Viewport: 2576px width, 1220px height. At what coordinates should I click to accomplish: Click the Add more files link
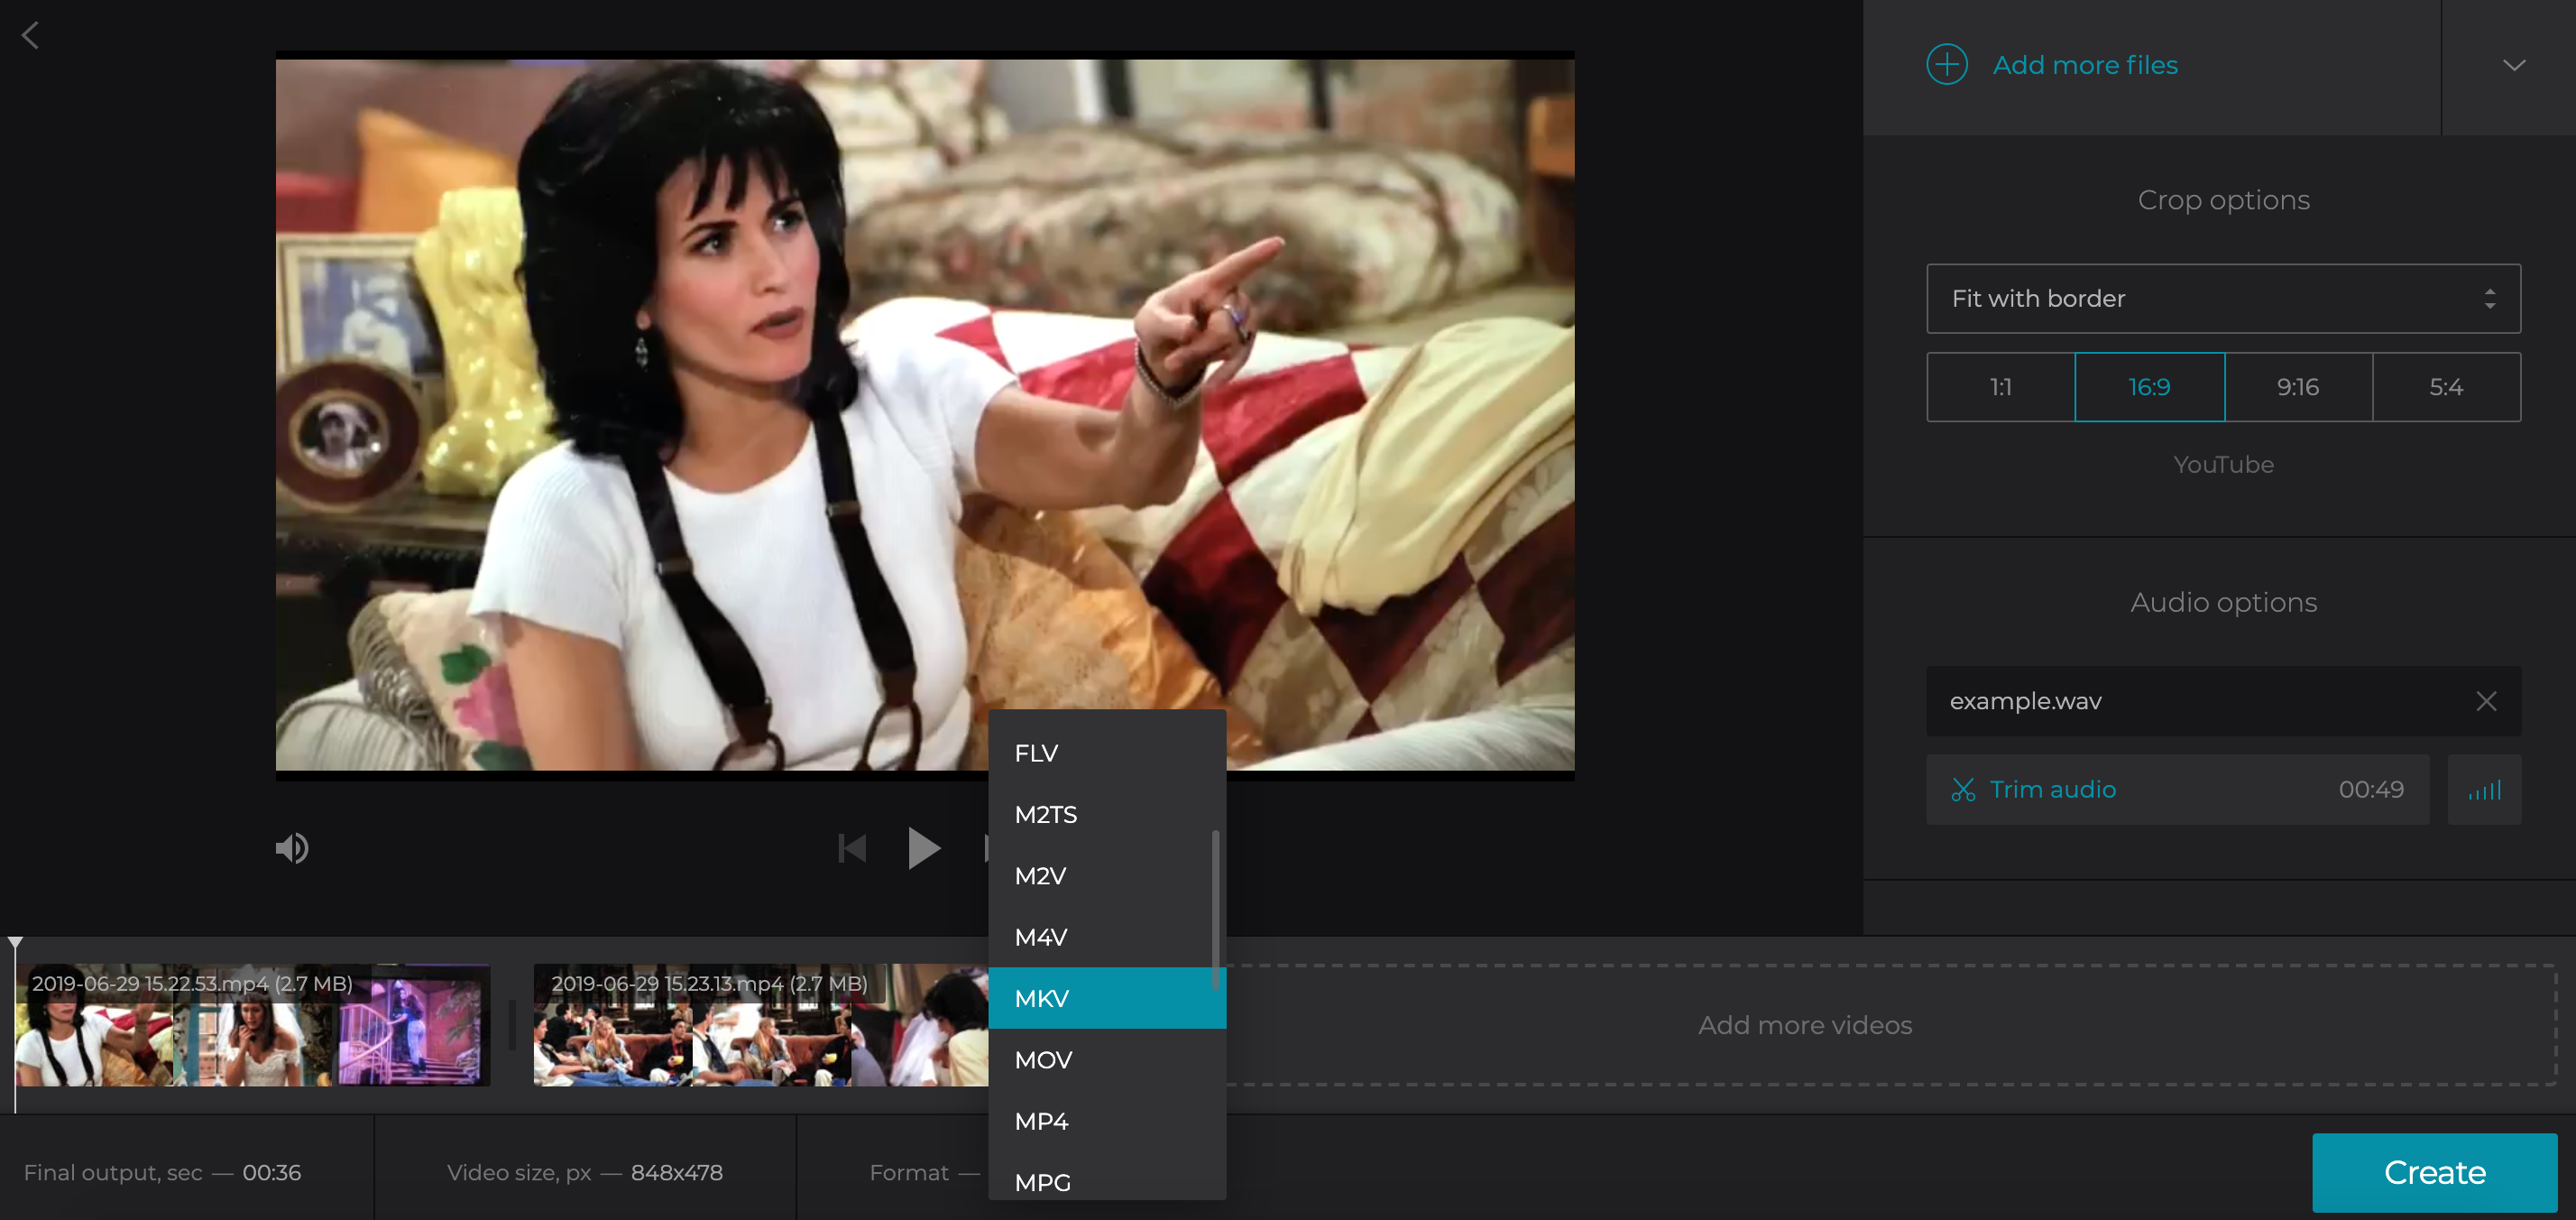coord(2084,64)
